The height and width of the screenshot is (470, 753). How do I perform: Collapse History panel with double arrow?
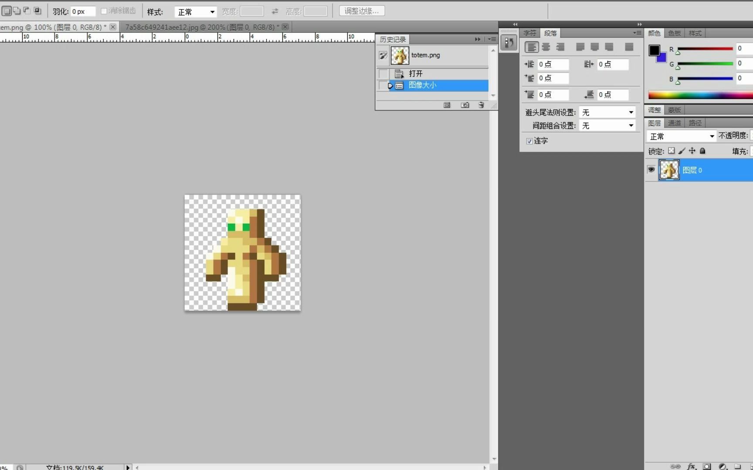click(477, 39)
